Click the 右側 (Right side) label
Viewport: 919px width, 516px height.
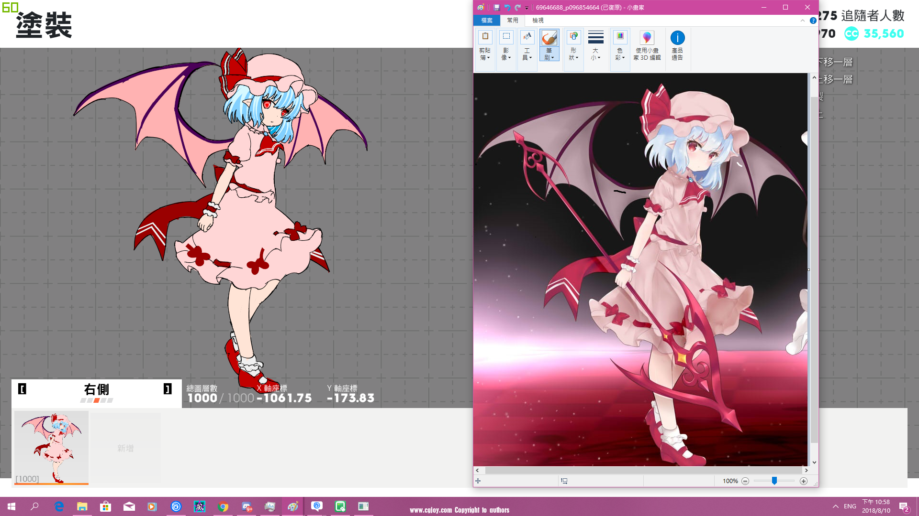(97, 389)
